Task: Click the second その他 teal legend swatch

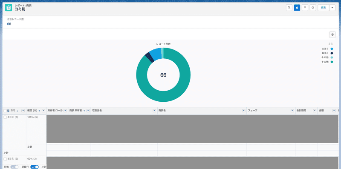Action: 332,62
